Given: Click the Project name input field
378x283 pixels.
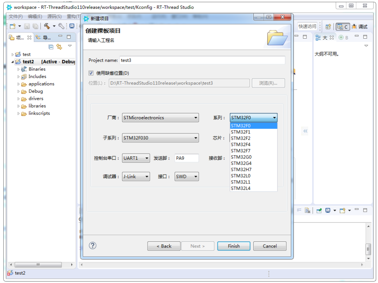Looking at the screenshot, I should point(202,60).
